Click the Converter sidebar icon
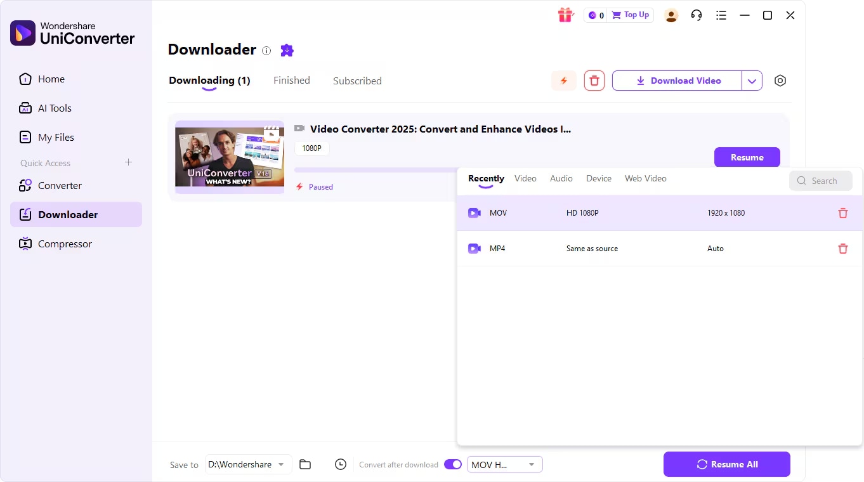This screenshot has width=864, height=482. (x=25, y=186)
